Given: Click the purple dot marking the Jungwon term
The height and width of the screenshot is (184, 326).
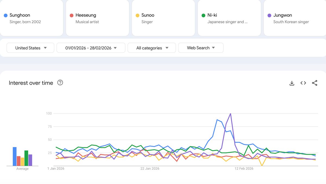Looking at the screenshot, I should tap(269, 15).
